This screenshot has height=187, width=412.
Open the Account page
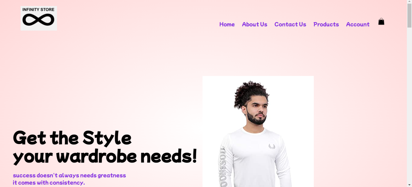(x=358, y=24)
